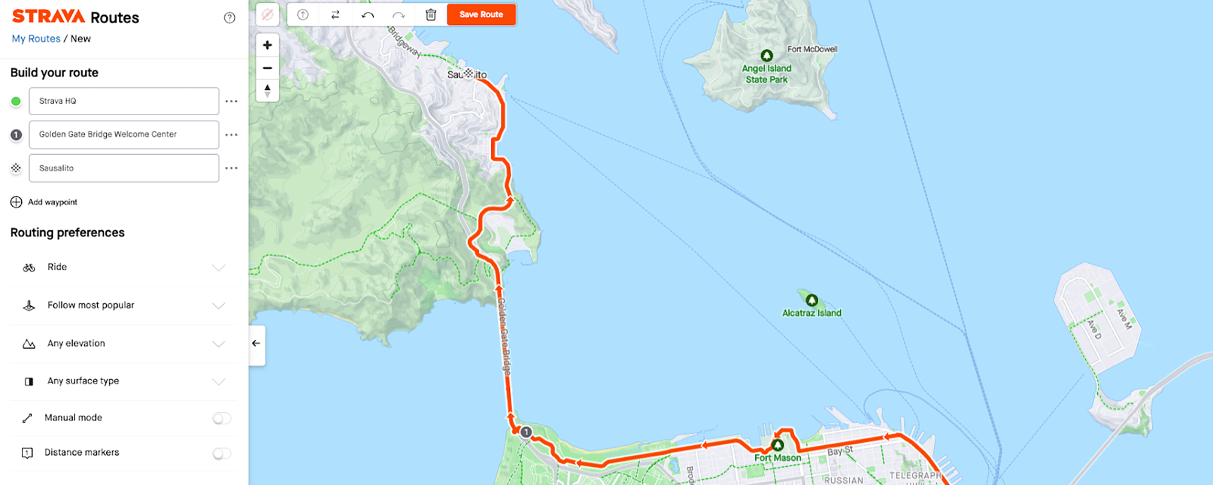Viewport: 1213px width, 485px height.
Task: Open options menu for Strava HQ waypoint
Action: point(231,101)
